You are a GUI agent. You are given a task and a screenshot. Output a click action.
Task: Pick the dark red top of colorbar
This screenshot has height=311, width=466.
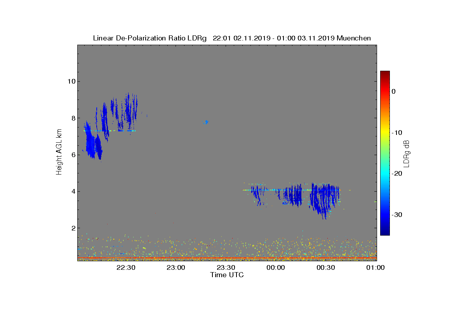(385, 74)
